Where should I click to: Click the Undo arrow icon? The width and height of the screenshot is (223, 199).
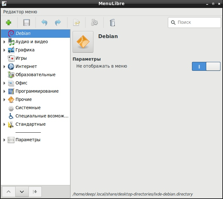44,23
